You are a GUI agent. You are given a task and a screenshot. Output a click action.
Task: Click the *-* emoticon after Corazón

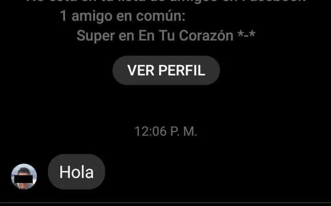pyautogui.click(x=246, y=36)
